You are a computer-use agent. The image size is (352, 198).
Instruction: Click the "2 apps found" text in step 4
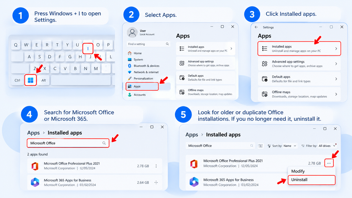pyautogui.click(x=37, y=154)
